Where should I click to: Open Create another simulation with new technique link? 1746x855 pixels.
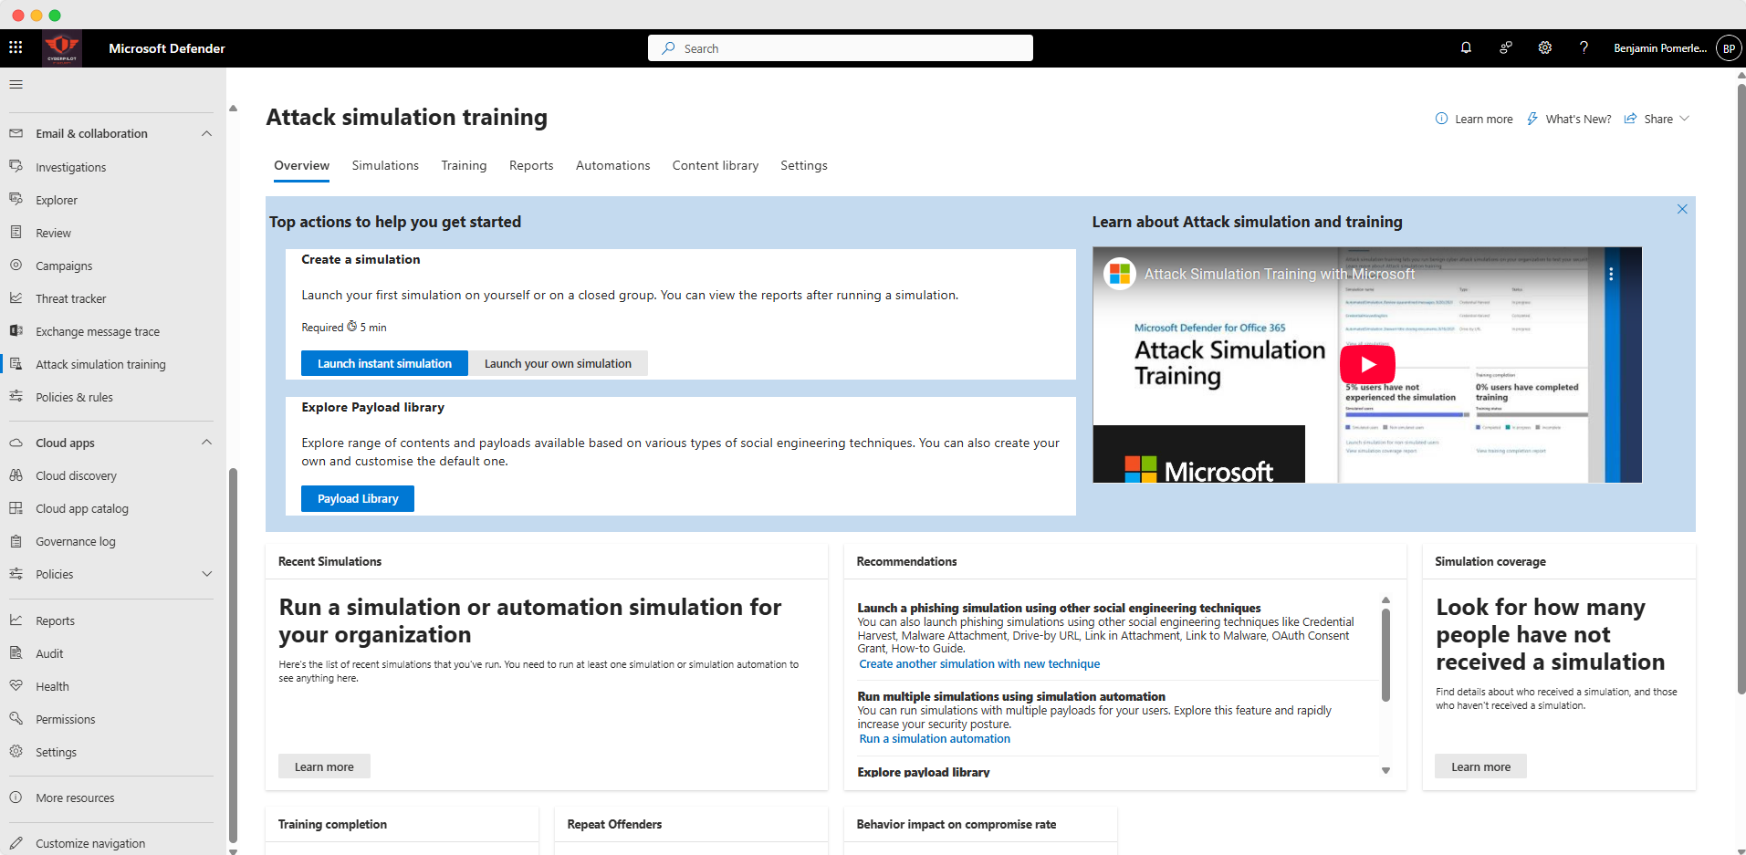tap(979, 664)
